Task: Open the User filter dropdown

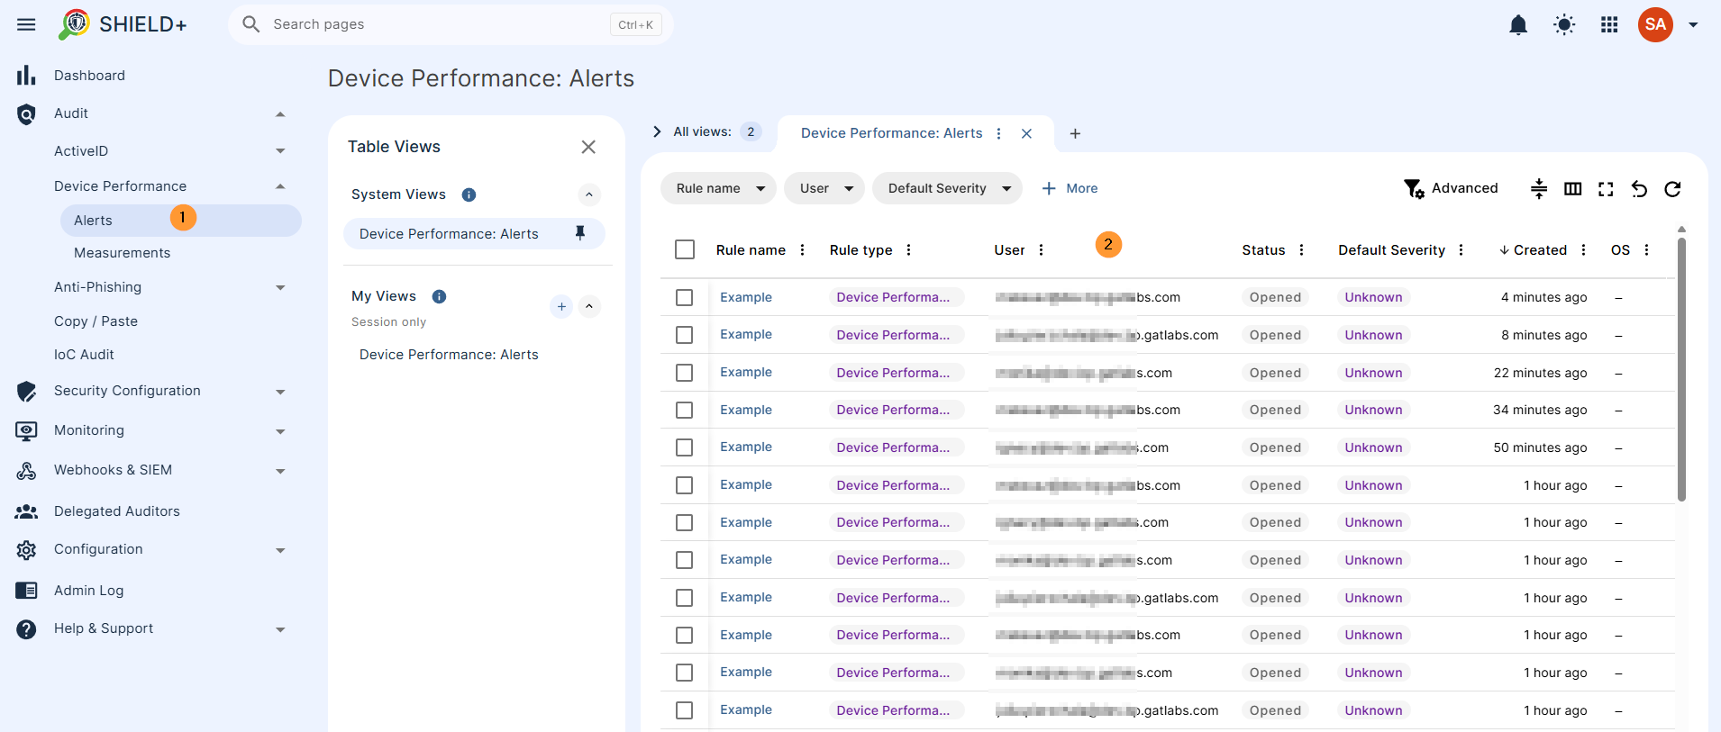Action: click(x=824, y=188)
